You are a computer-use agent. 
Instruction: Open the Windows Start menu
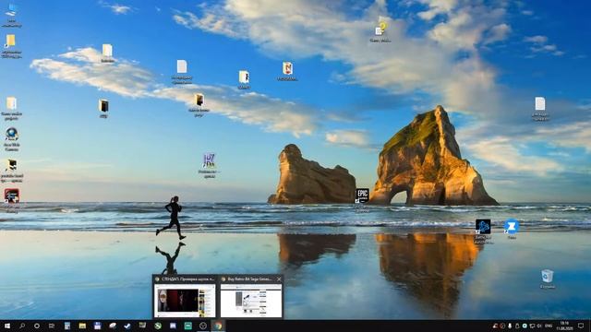pyautogui.click(x=7, y=326)
